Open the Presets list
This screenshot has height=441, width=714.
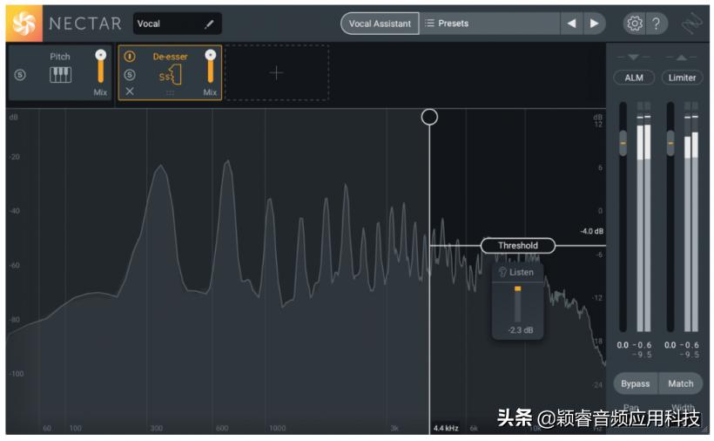point(489,24)
